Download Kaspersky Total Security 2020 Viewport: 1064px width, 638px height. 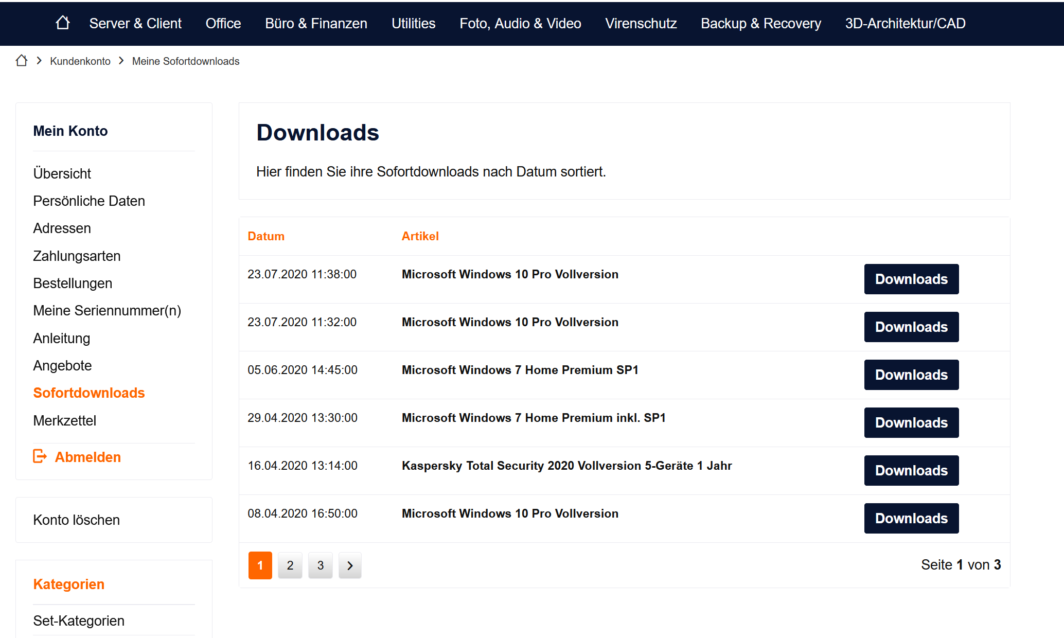(x=911, y=470)
